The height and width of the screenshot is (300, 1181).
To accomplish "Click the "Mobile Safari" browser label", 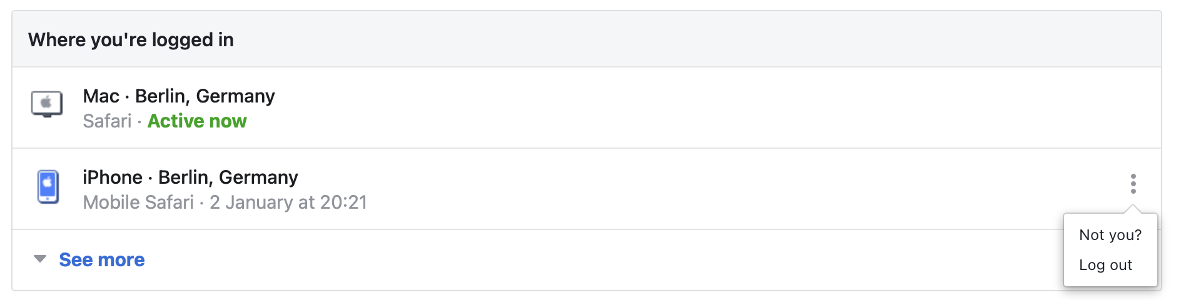I will 138,202.
